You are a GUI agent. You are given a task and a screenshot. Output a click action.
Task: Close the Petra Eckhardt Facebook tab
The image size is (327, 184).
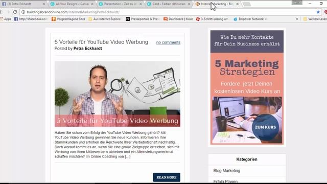click(44, 4)
